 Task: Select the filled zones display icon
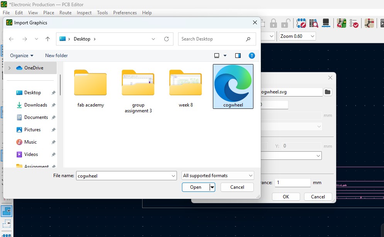7,211
